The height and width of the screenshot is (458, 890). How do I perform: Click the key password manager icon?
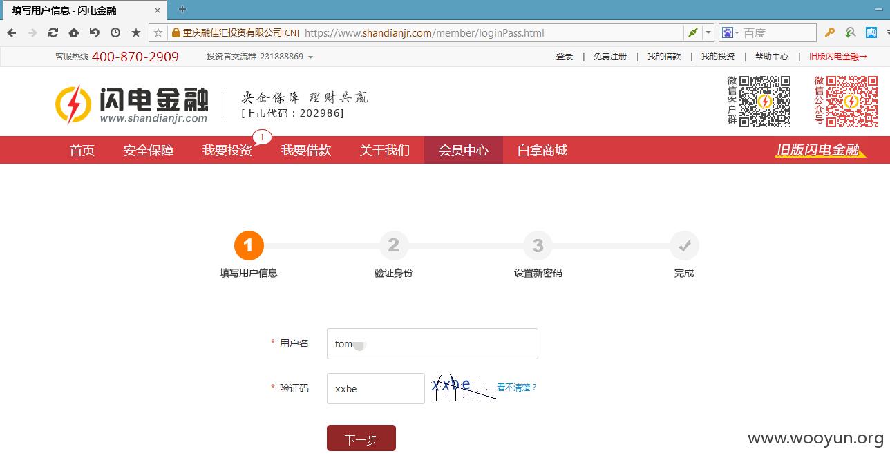[x=830, y=32]
